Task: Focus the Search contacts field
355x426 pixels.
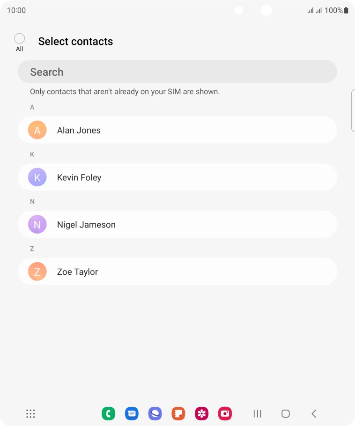Action: (177, 72)
